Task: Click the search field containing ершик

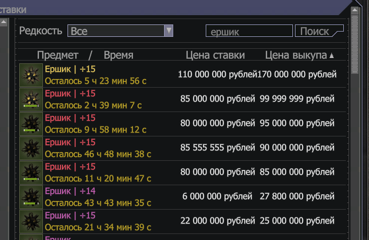Action: pos(249,31)
